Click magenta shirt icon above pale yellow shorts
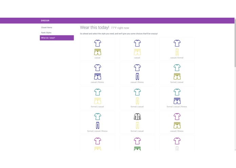This screenshot has width=236, height=168. 97,141
